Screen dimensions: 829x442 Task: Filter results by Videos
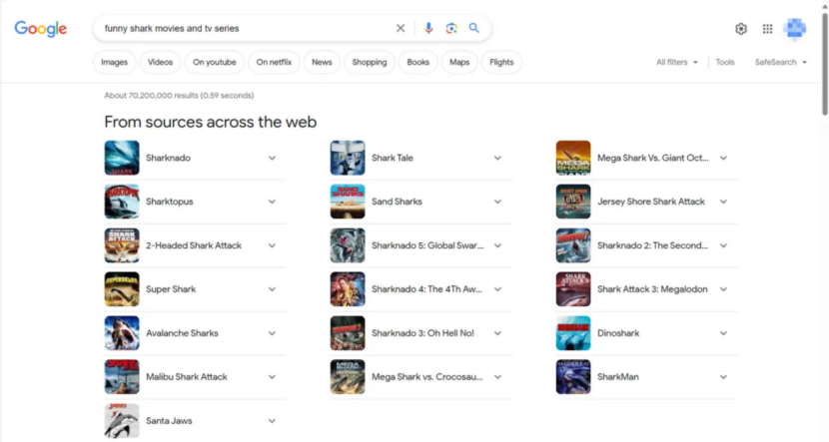(160, 62)
